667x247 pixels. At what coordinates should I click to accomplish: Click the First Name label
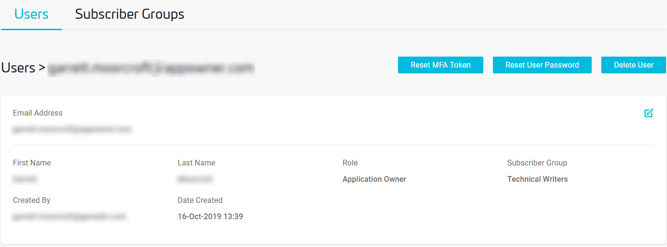click(x=32, y=163)
